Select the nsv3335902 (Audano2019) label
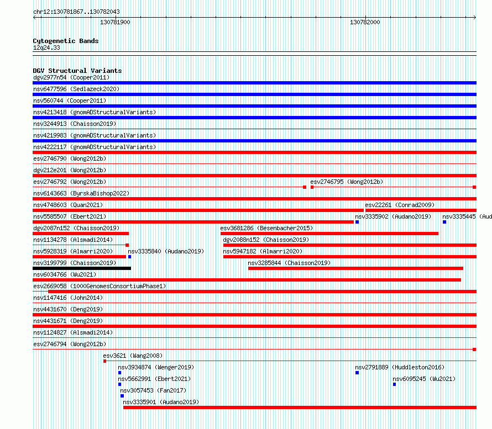The height and width of the screenshot is (429, 492). (393, 216)
